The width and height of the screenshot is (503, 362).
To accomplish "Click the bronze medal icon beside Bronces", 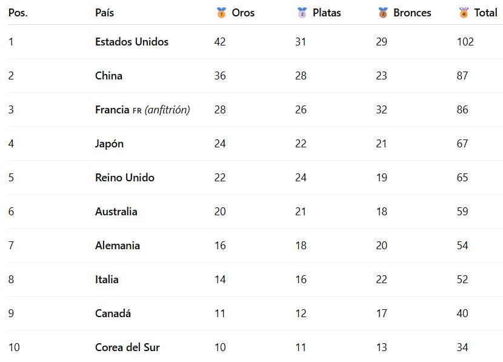I will tap(382, 13).
